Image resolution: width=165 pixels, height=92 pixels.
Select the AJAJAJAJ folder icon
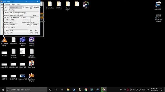tap(59, 4)
